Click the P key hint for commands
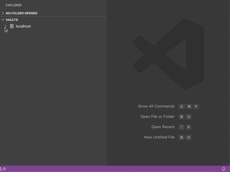 click(x=196, y=106)
